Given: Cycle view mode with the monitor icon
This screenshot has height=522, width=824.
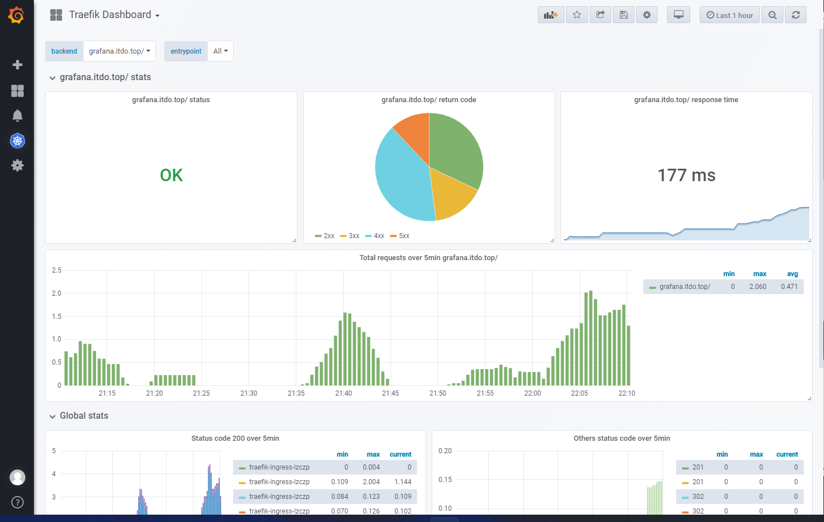Looking at the screenshot, I should [x=679, y=15].
